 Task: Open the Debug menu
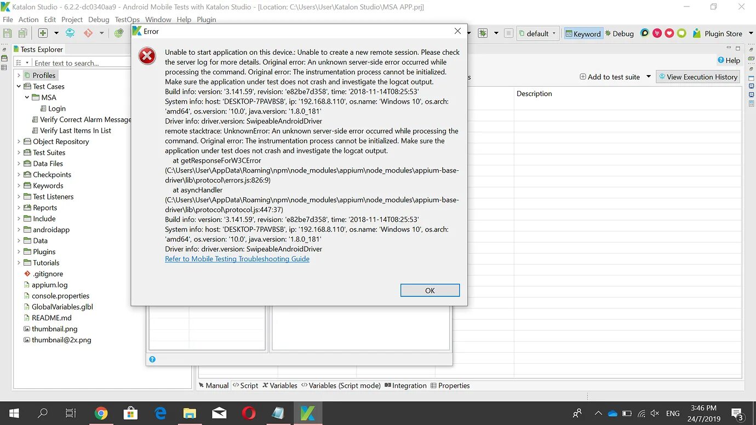tap(99, 19)
